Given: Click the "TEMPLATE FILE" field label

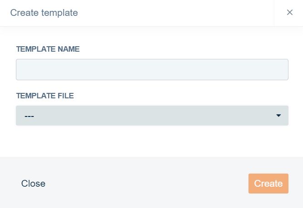Looking at the screenshot, I should (45, 96).
